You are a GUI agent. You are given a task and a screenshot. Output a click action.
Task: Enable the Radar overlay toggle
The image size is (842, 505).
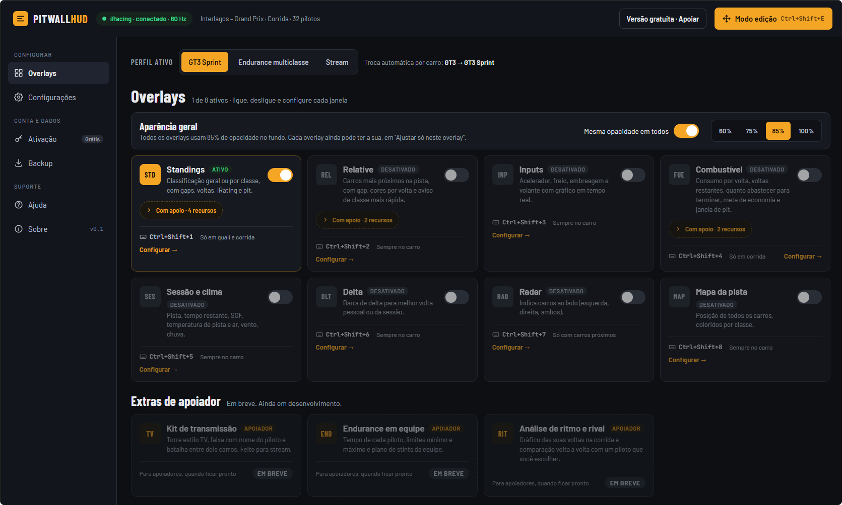[633, 297]
